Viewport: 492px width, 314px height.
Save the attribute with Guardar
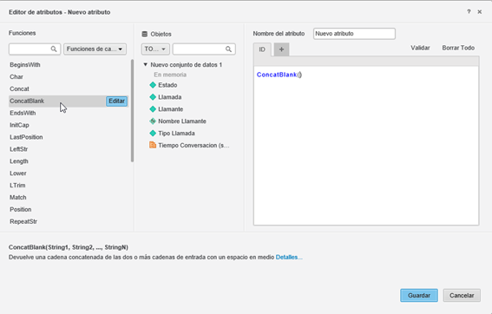(419, 296)
